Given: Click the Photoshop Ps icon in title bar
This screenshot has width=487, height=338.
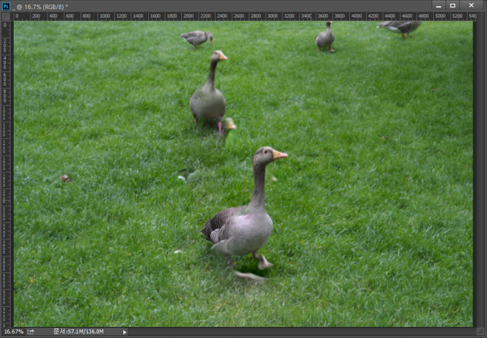Looking at the screenshot, I should coord(6,6).
